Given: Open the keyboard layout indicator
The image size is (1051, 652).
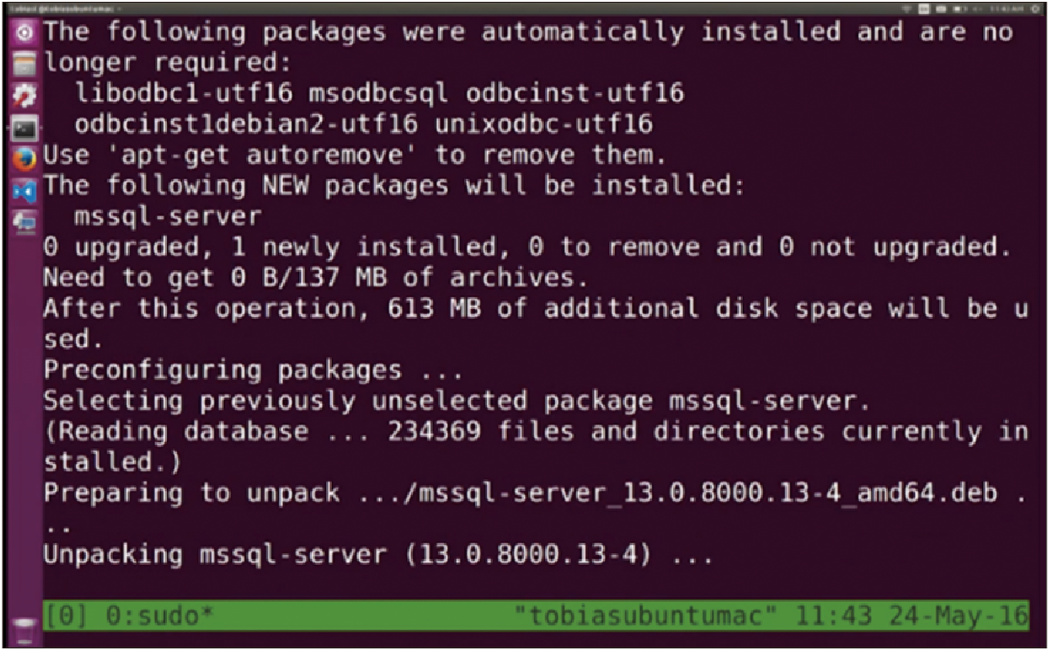Looking at the screenshot, I should pyautogui.click(x=924, y=9).
